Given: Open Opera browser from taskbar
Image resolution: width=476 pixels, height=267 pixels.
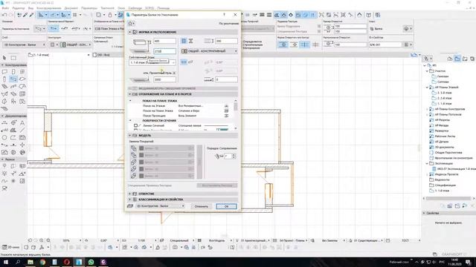Looking at the screenshot, I should 67,262.
